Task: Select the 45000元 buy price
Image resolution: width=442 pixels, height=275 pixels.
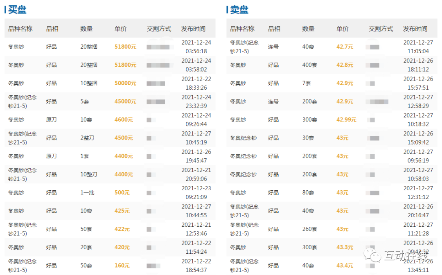Action: pyautogui.click(x=125, y=101)
